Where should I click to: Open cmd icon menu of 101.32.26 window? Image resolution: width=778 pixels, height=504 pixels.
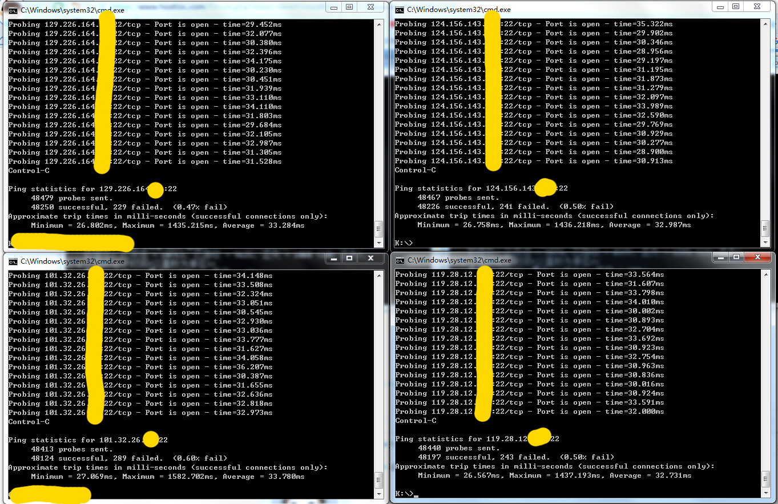point(13,261)
